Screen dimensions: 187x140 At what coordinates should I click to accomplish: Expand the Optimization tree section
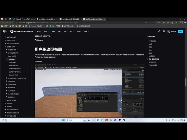pos(6,84)
